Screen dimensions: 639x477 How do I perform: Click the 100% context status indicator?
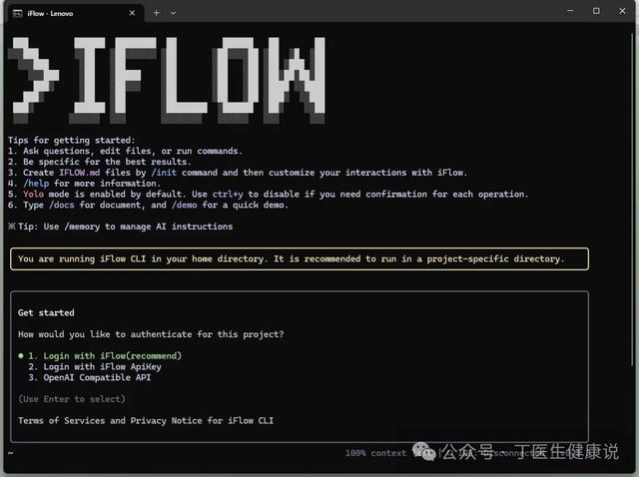point(375,453)
